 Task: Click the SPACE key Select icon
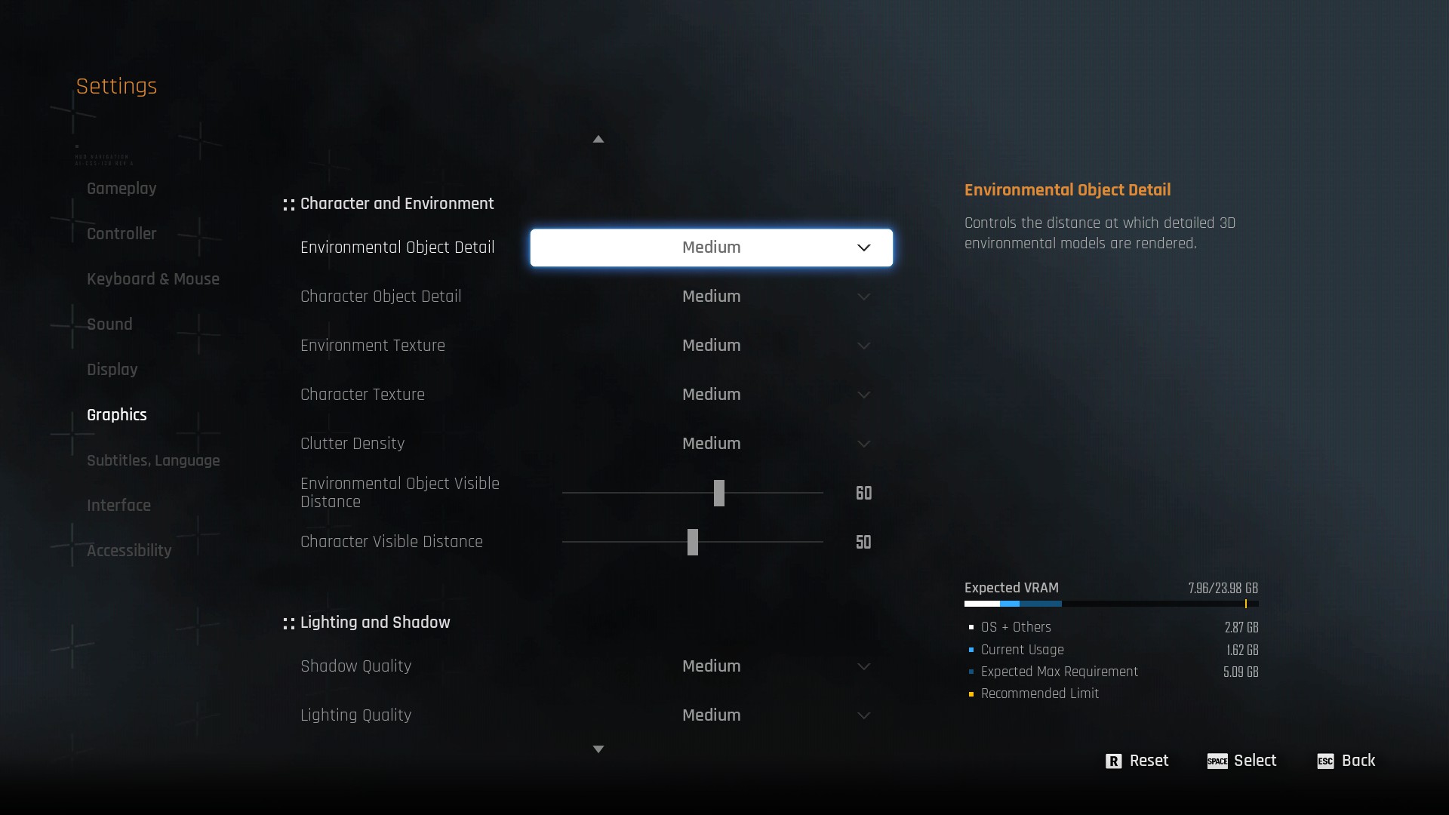pyautogui.click(x=1217, y=761)
